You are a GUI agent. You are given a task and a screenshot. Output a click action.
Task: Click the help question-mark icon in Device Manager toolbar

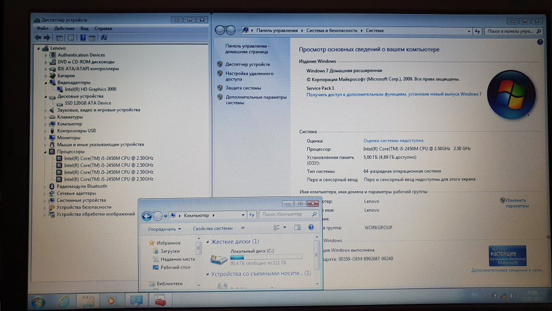pyautogui.click(x=83, y=38)
